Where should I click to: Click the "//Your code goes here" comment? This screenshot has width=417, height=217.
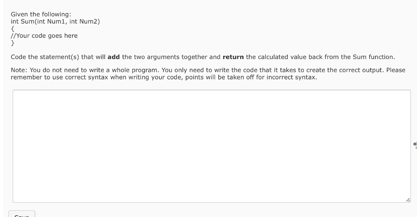click(44, 36)
